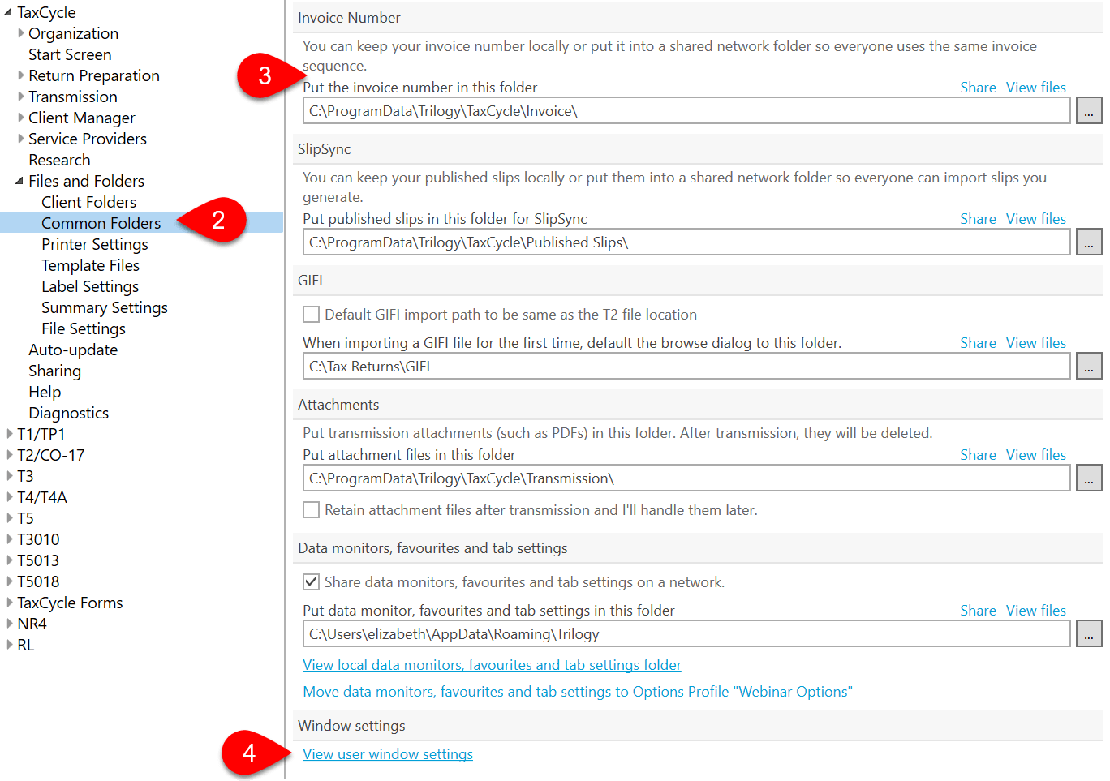Expand the Organization node
The width and height of the screenshot is (1110, 781).
coord(20,33)
